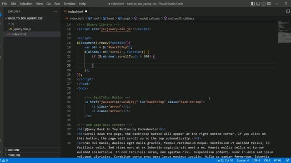The width and height of the screenshot is (291, 163).
Task: Minimize the Visual Studio Code window
Action: (x=277, y=4)
